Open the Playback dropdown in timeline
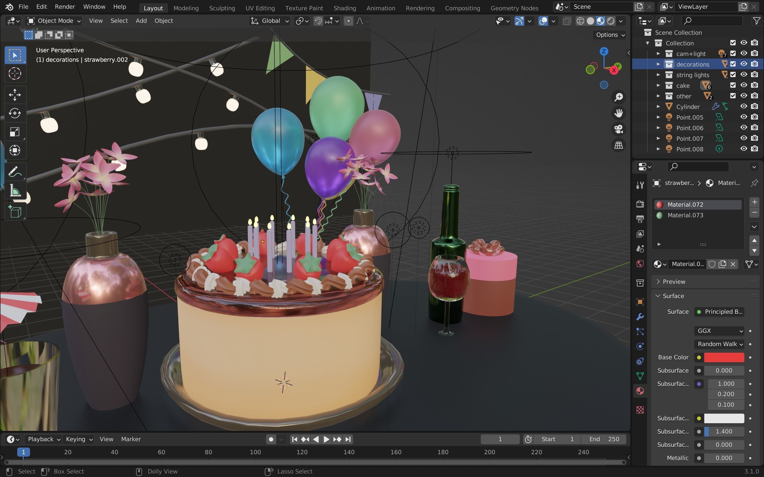 pos(43,439)
